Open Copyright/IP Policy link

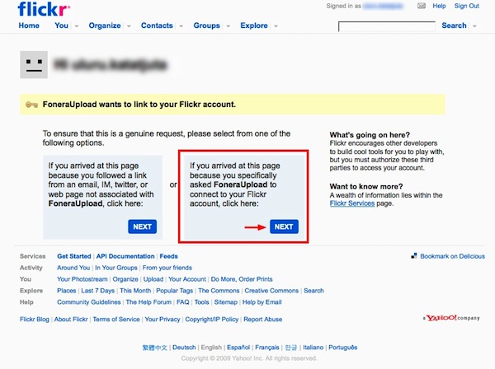[212, 320]
